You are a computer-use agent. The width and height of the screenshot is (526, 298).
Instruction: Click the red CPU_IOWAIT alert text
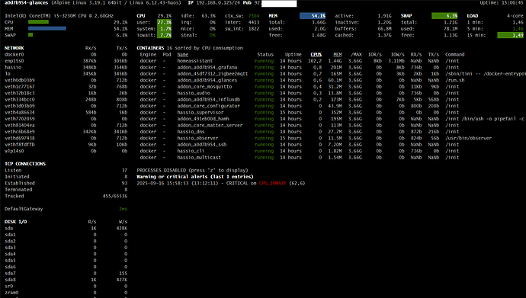coord(272,184)
